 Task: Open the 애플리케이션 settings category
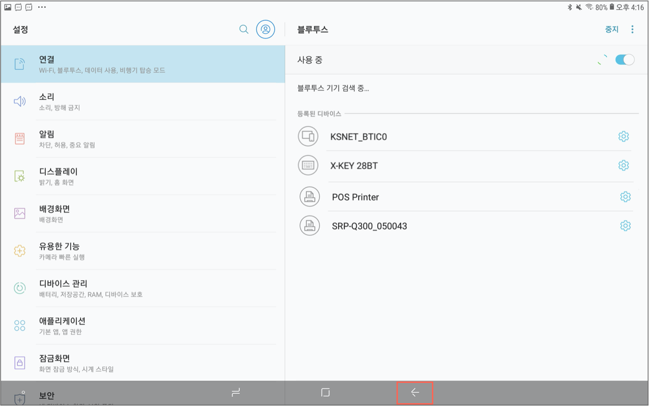(143, 325)
